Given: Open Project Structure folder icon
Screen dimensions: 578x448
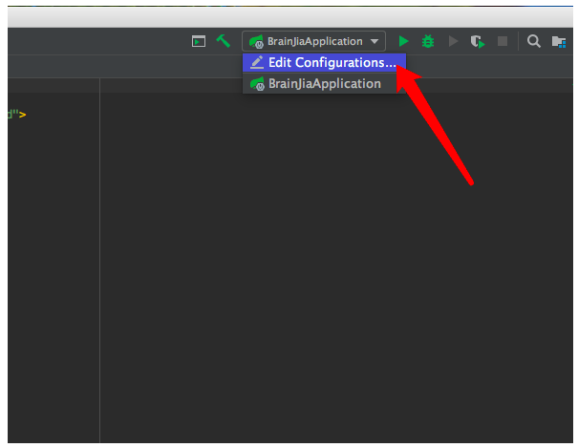Looking at the screenshot, I should (x=559, y=42).
